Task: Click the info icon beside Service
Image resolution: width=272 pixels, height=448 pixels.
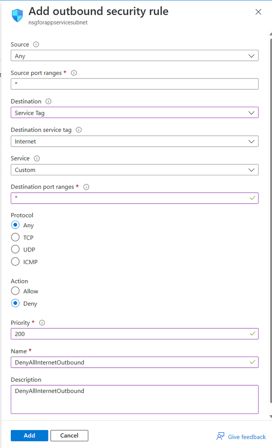Action: [x=37, y=158]
